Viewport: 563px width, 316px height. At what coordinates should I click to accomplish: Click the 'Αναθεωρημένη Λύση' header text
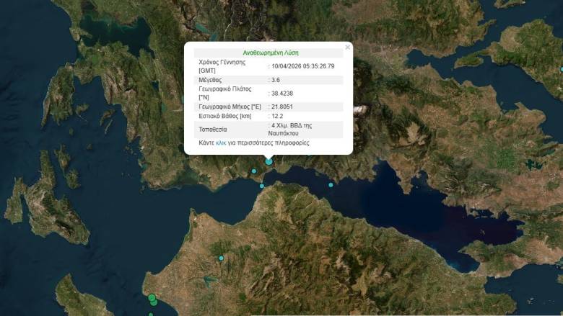tap(271, 53)
